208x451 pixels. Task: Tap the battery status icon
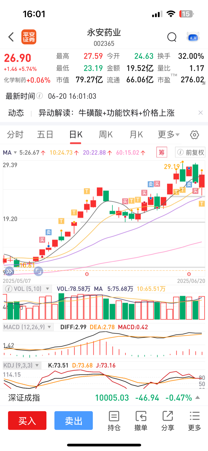pyautogui.click(x=187, y=14)
